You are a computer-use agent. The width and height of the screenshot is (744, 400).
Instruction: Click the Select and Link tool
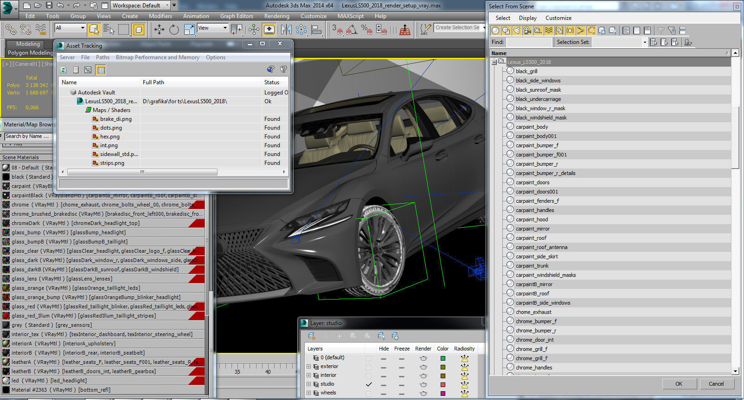tap(11, 30)
